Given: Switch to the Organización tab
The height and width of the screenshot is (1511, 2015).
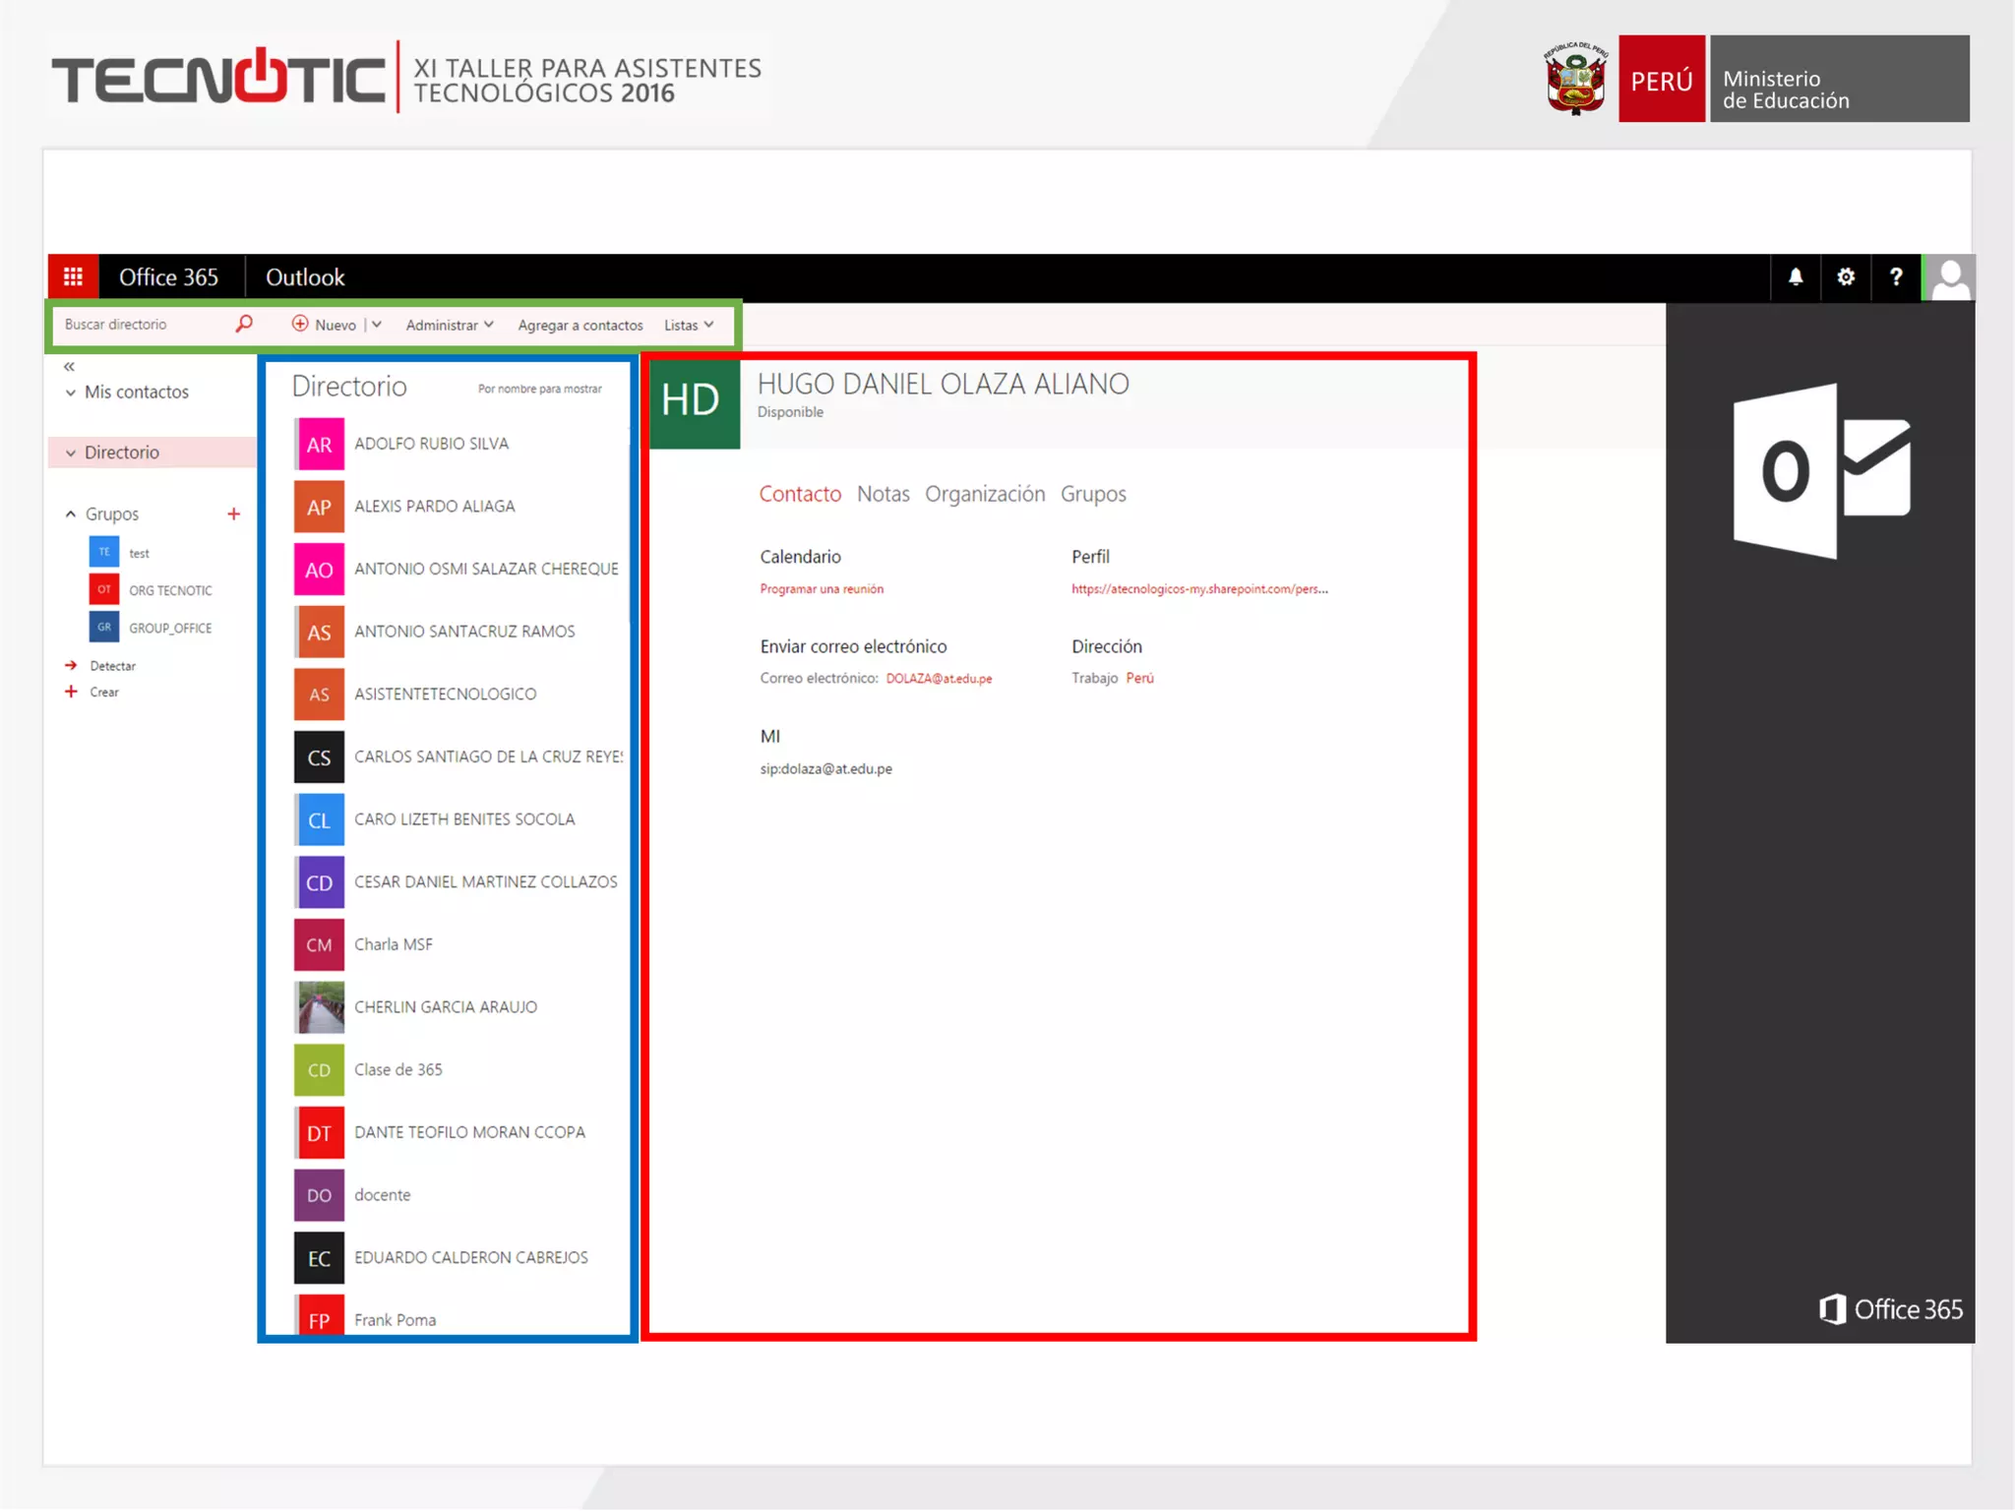Looking at the screenshot, I should [x=984, y=494].
